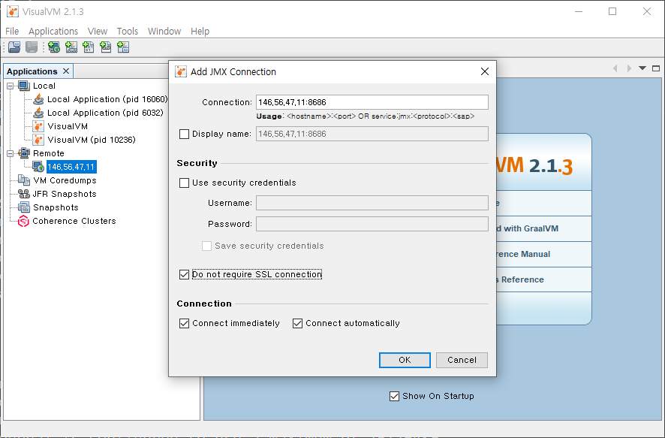Select the 'VM Coredumps' label
Viewport: 665px width, 438px height.
pyautogui.click(x=65, y=180)
